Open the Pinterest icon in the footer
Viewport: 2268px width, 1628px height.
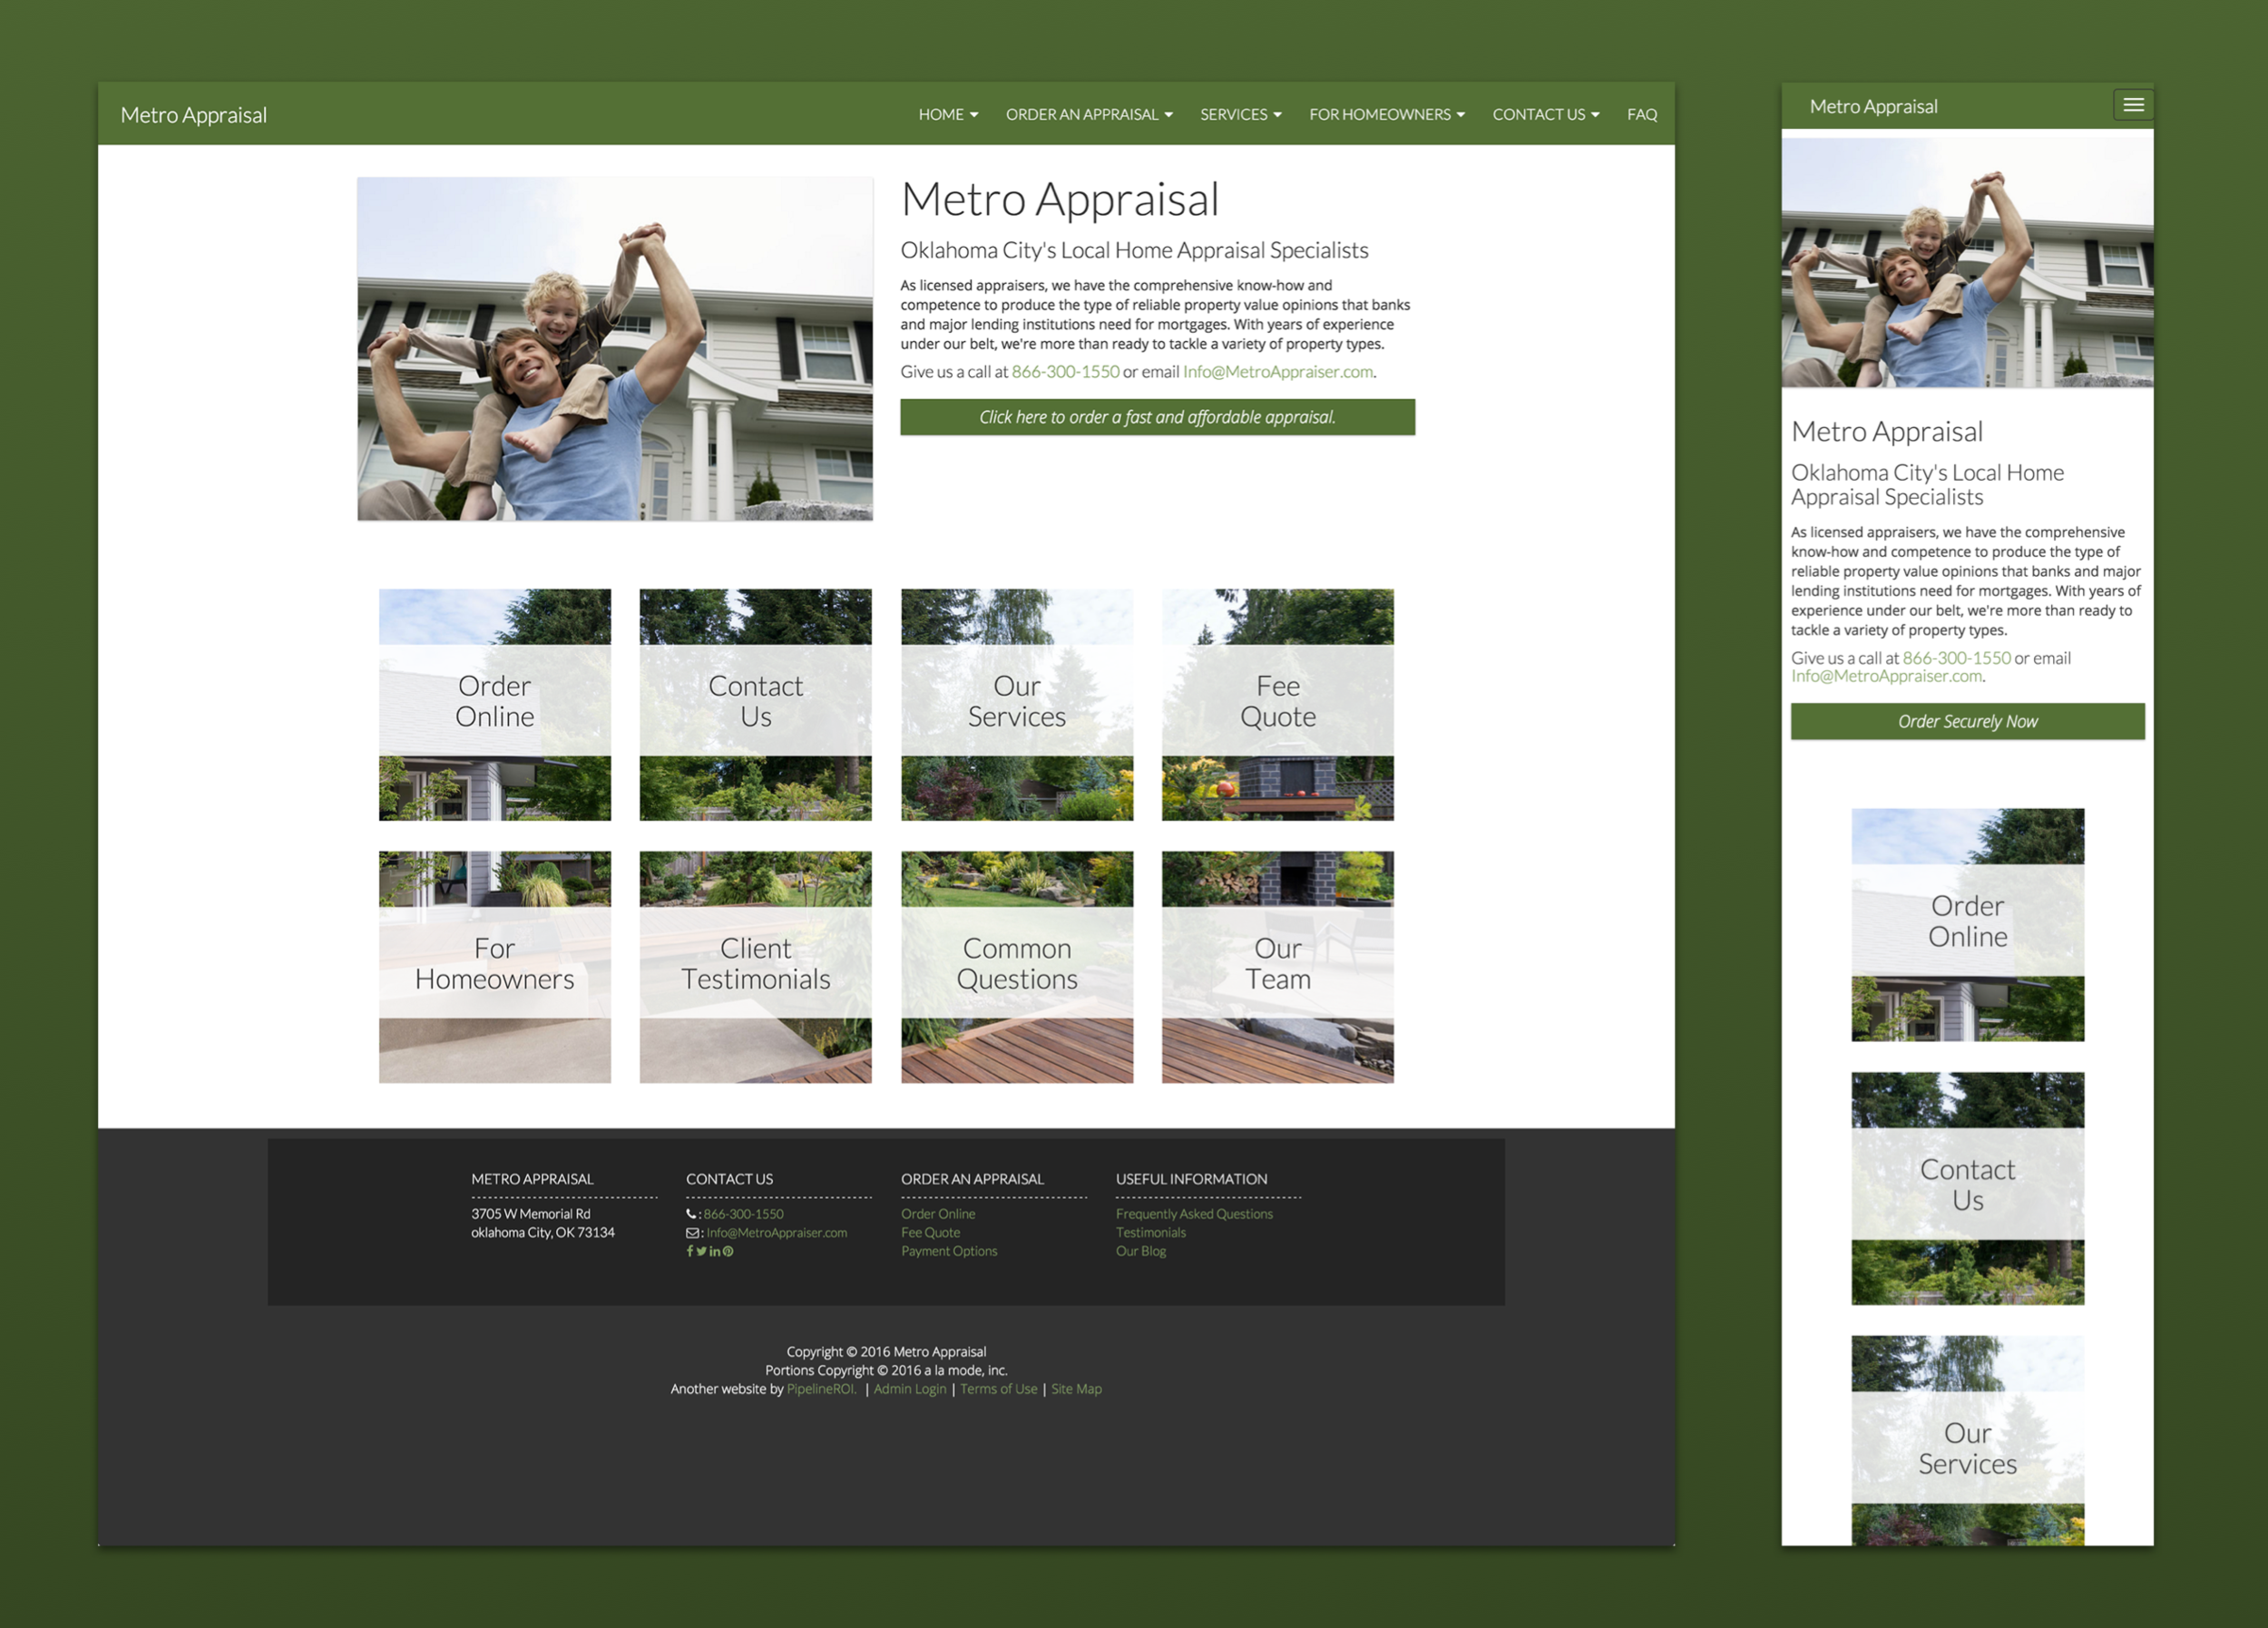(x=728, y=1251)
